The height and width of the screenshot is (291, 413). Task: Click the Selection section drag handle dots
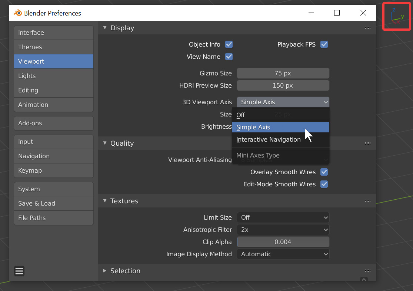(367, 271)
